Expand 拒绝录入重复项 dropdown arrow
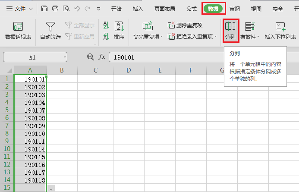 tap(216, 36)
